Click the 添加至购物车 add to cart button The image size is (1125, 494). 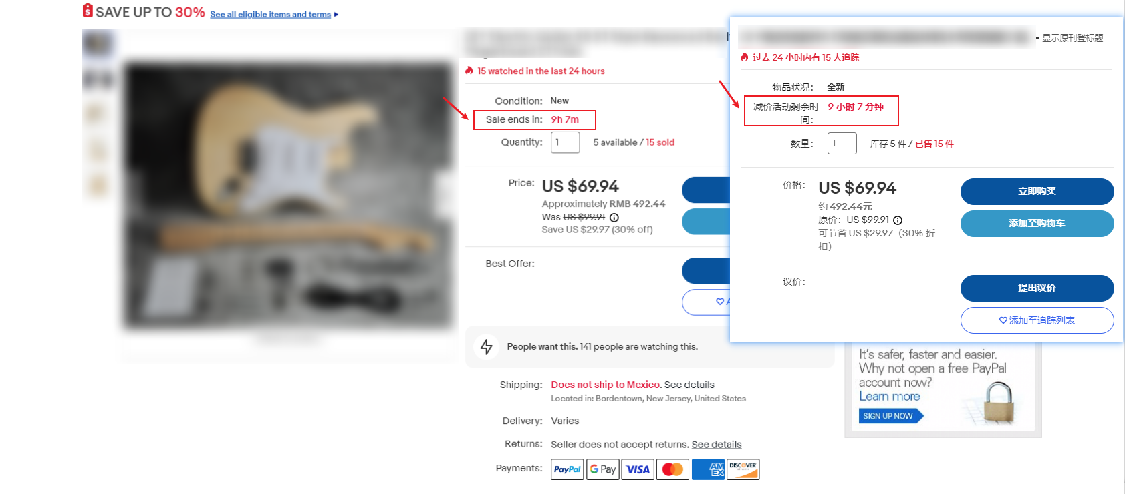pos(1037,224)
